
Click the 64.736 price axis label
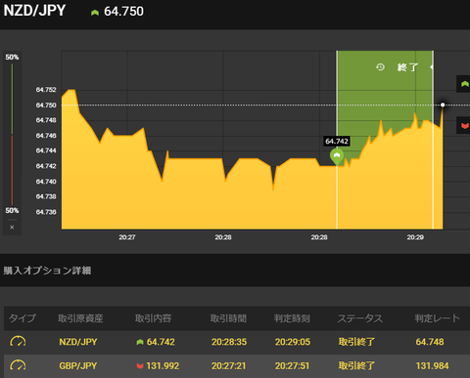[46, 212]
